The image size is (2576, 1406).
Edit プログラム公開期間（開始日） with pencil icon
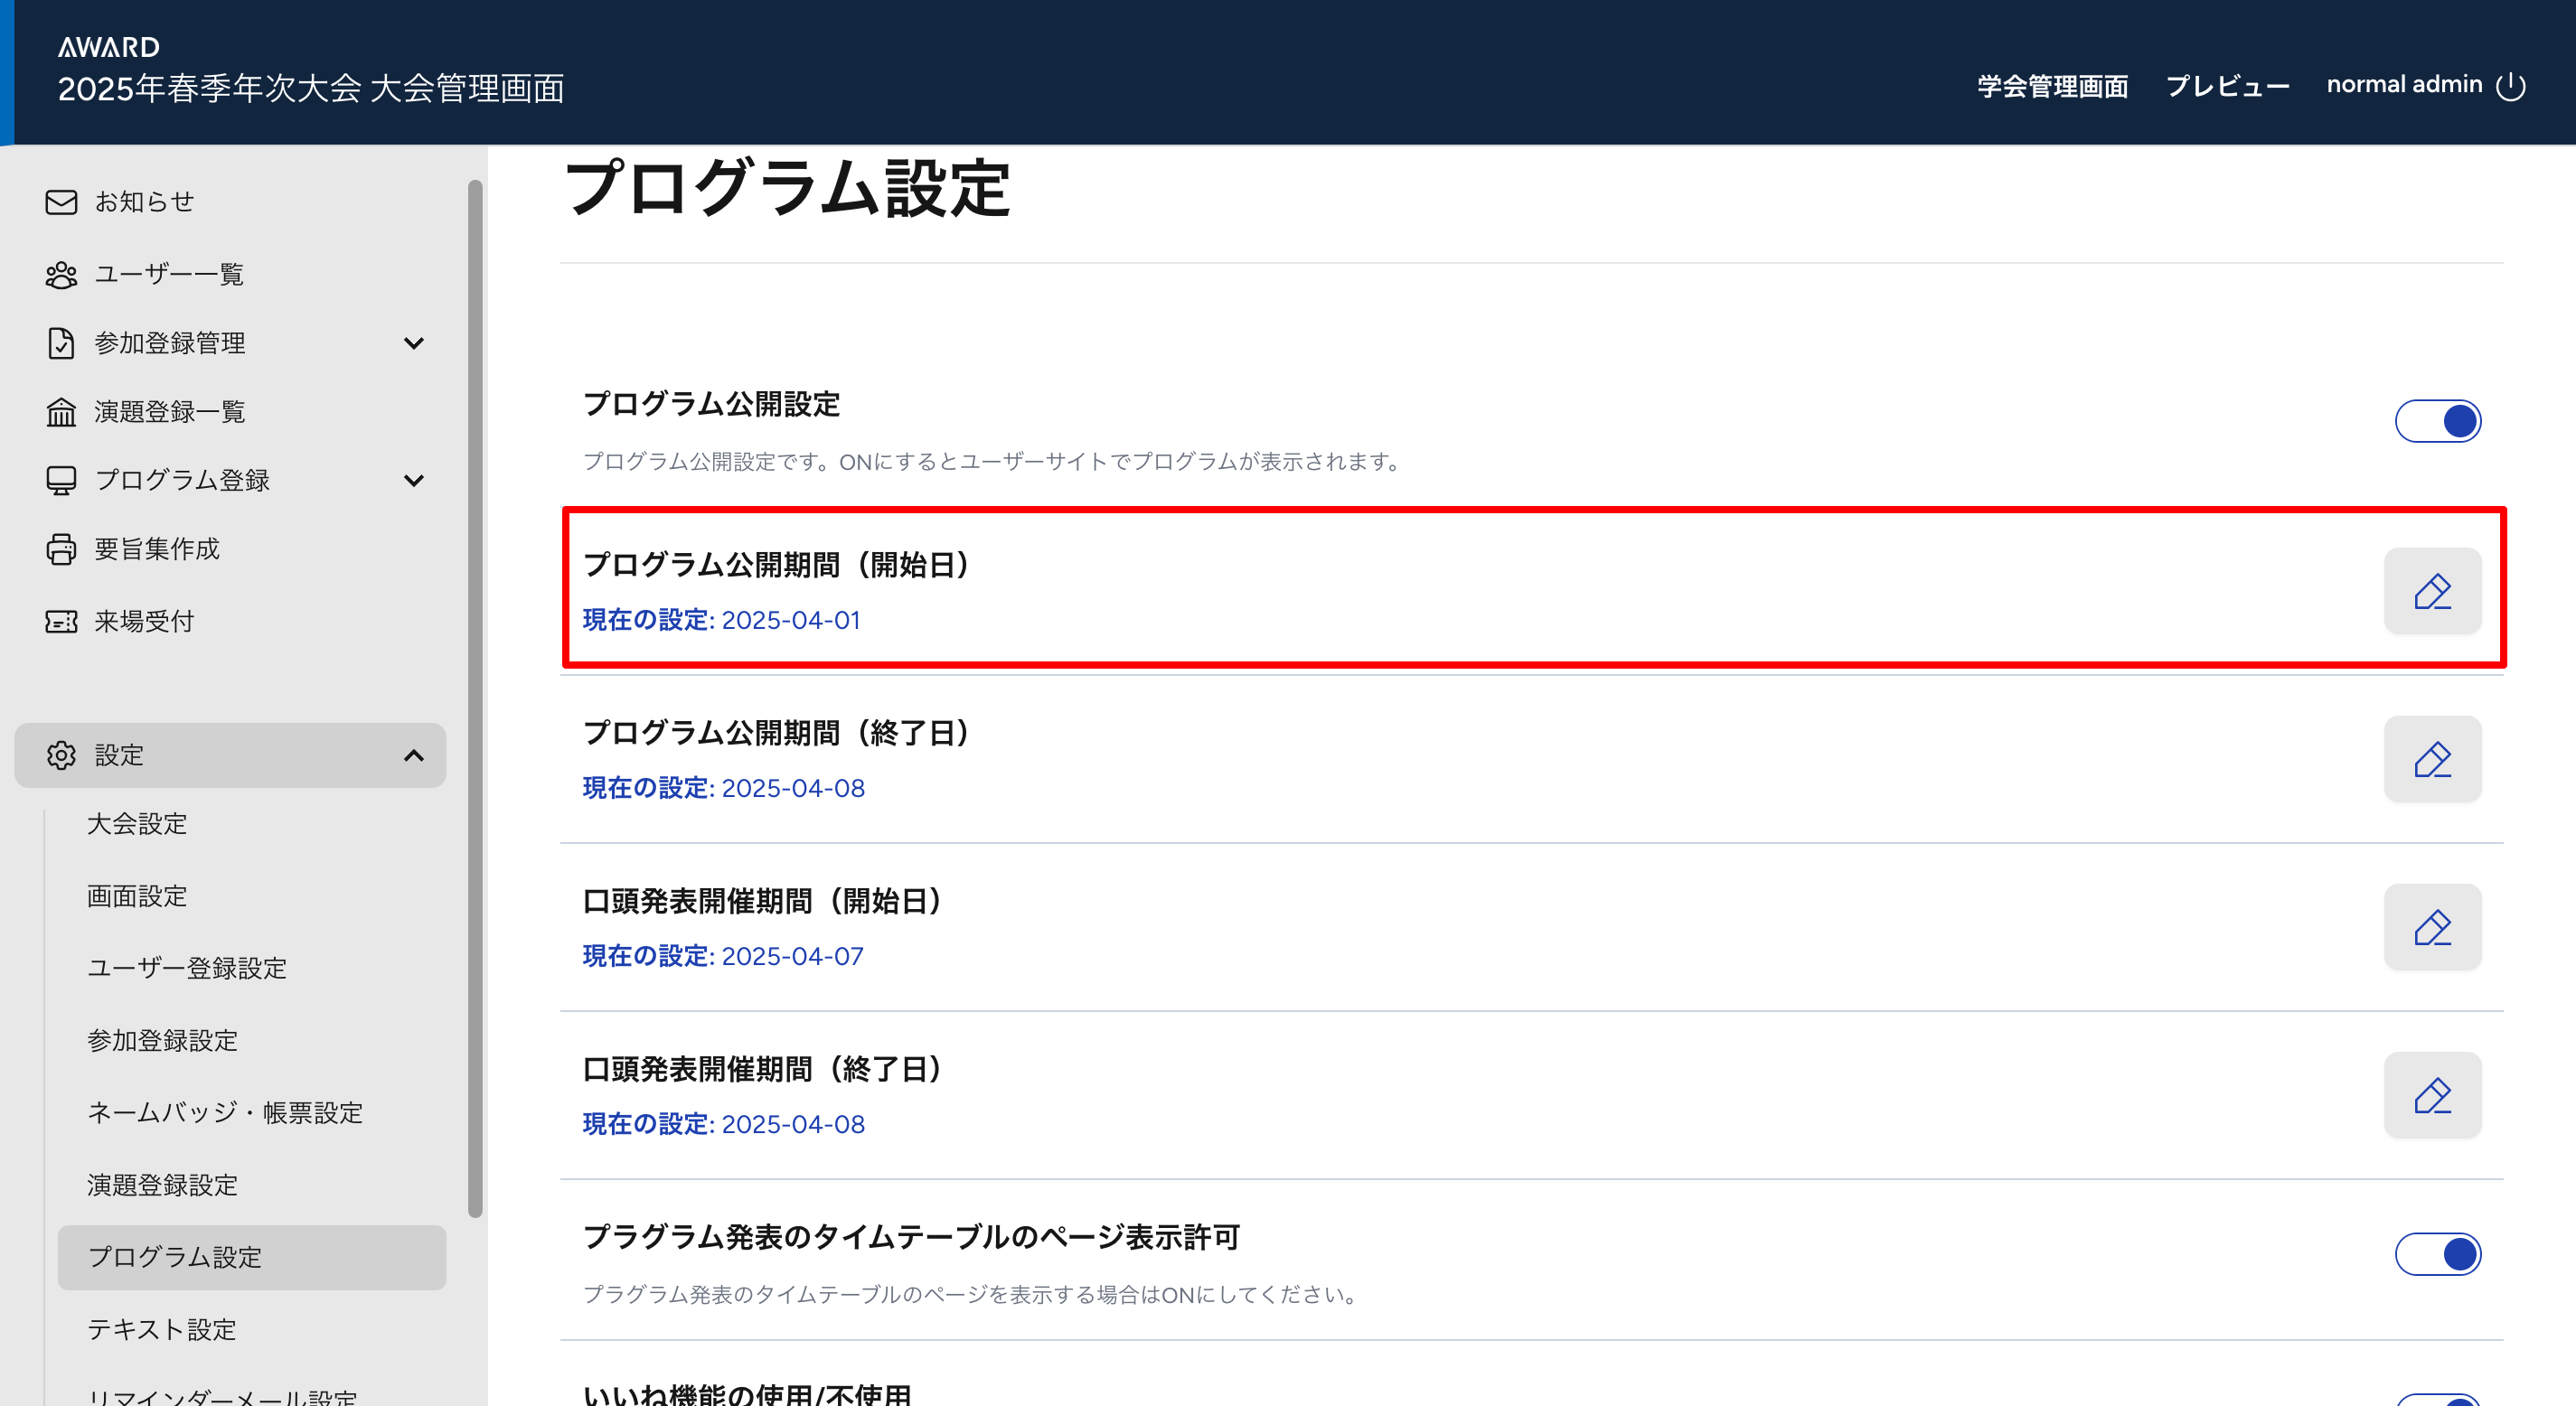[x=2432, y=591]
